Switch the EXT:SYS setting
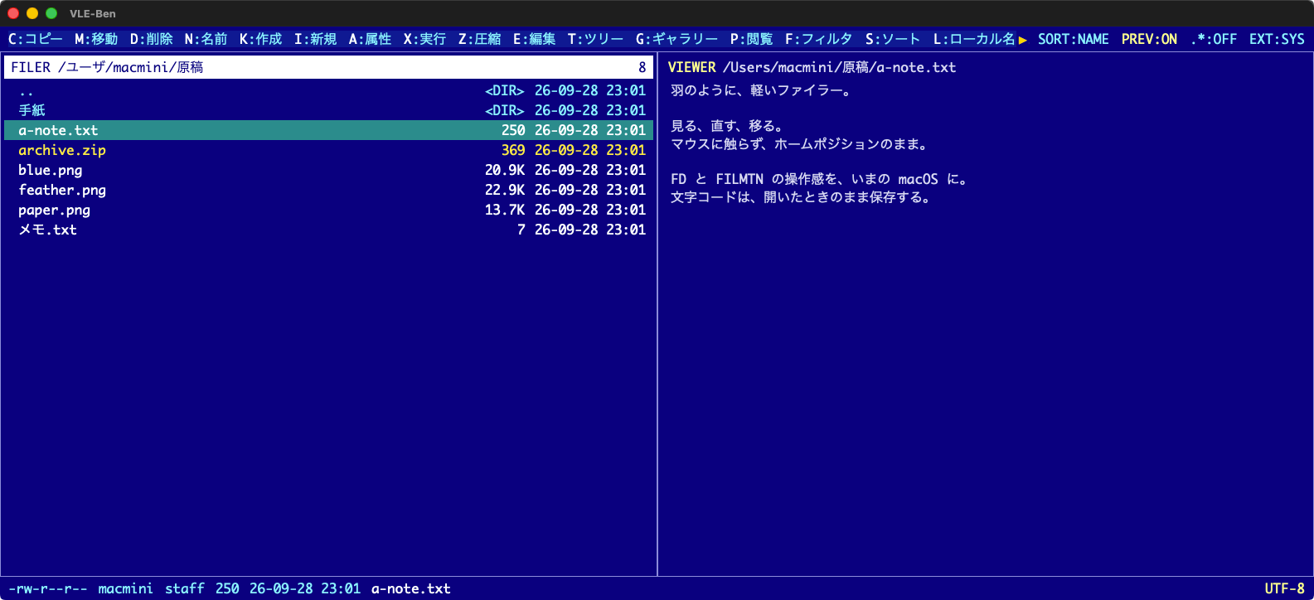1314x600 pixels. point(1277,39)
